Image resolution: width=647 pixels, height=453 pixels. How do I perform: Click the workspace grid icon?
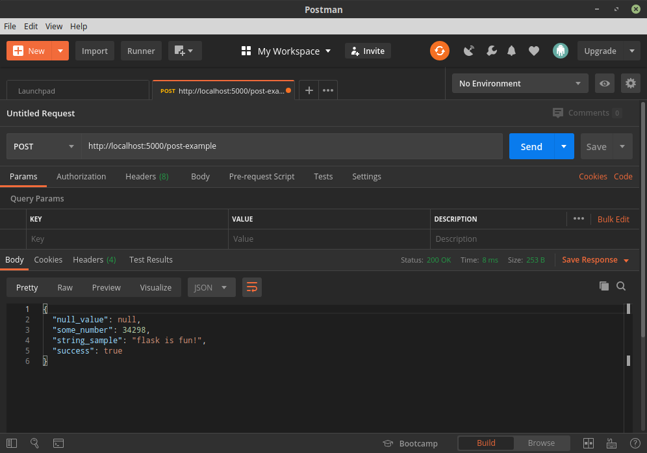pyautogui.click(x=246, y=51)
